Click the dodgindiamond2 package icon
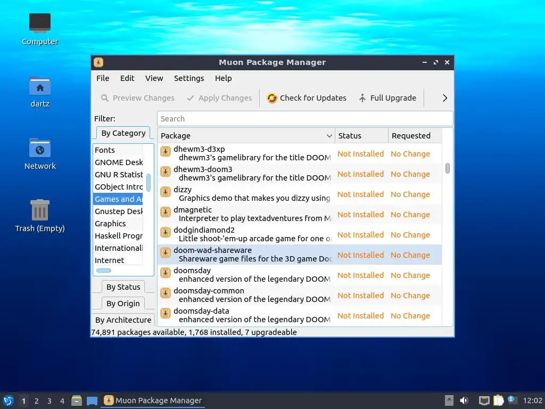The image size is (545, 409). point(166,232)
